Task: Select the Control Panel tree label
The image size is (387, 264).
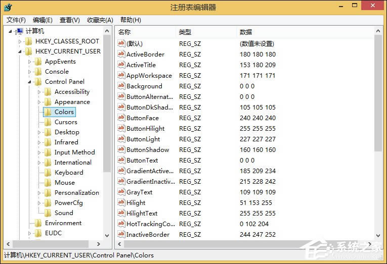Action: pos(65,81)
